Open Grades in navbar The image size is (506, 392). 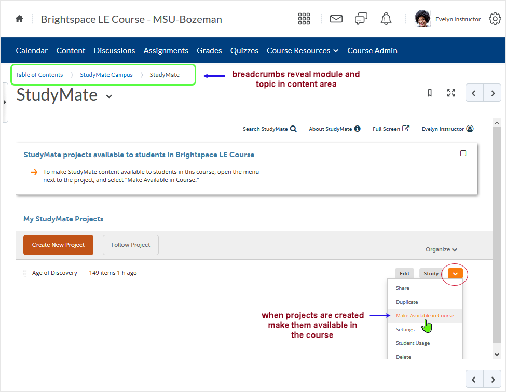coord(210,51)
